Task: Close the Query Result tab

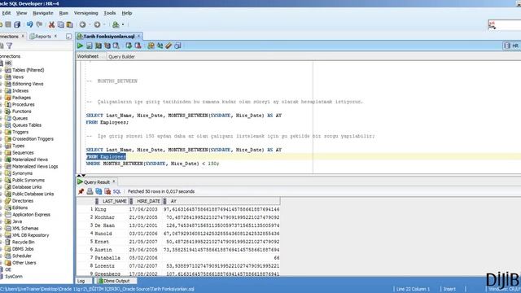Action: (x=114, y=181)
